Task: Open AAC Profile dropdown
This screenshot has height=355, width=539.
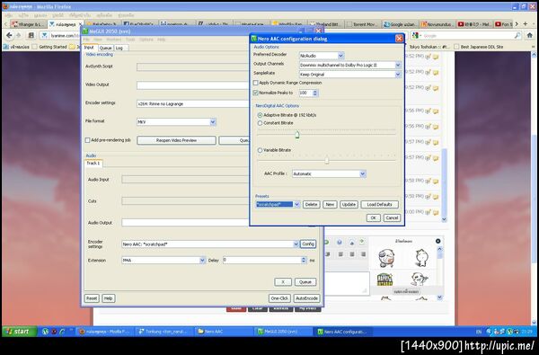Action: point(362,173)
